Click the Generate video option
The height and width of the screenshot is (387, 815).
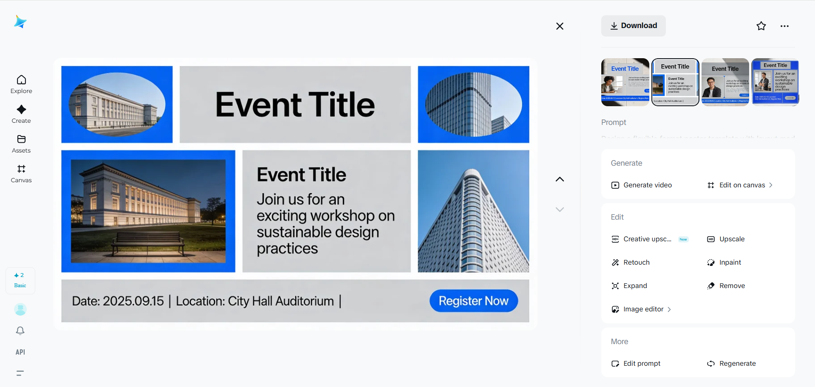tap(647, 185)
